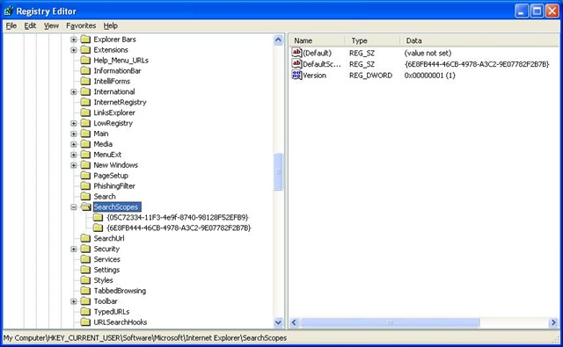Select the Toolbar key label

pyautogui.click(x=106, y=301)
